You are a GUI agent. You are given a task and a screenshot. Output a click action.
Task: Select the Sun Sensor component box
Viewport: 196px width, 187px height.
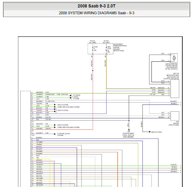[175, 116]
